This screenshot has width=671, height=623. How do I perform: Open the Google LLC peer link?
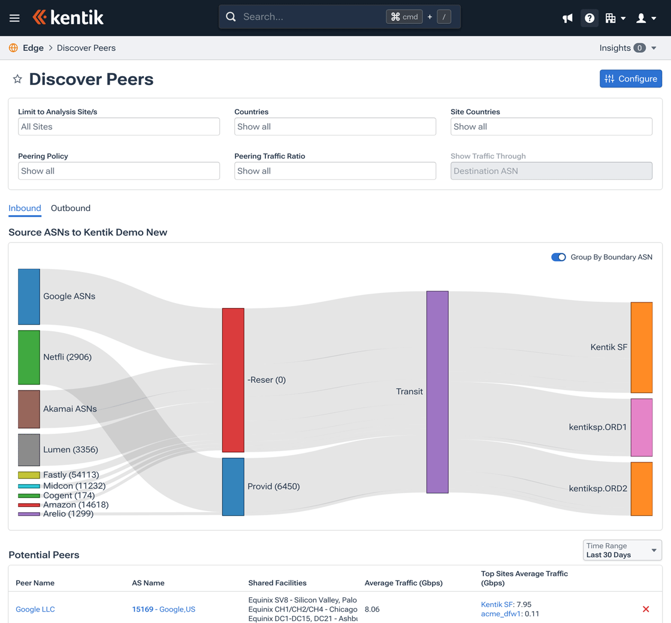35,609
